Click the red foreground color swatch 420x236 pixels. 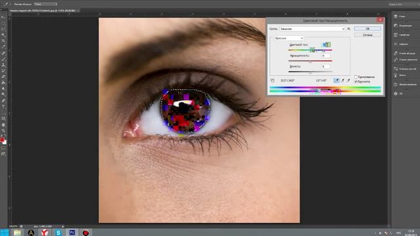point(2,140)
